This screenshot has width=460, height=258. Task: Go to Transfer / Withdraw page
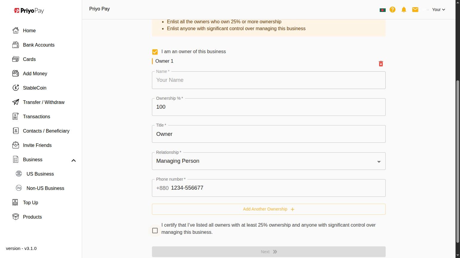44,102
